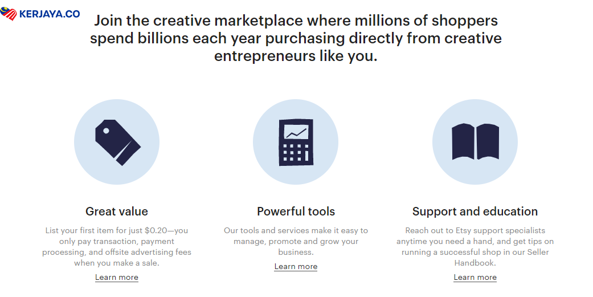Screen dimensions: 593x297
Task: Click the KERJAYA.CO brand name text
Action: (49, 14)
